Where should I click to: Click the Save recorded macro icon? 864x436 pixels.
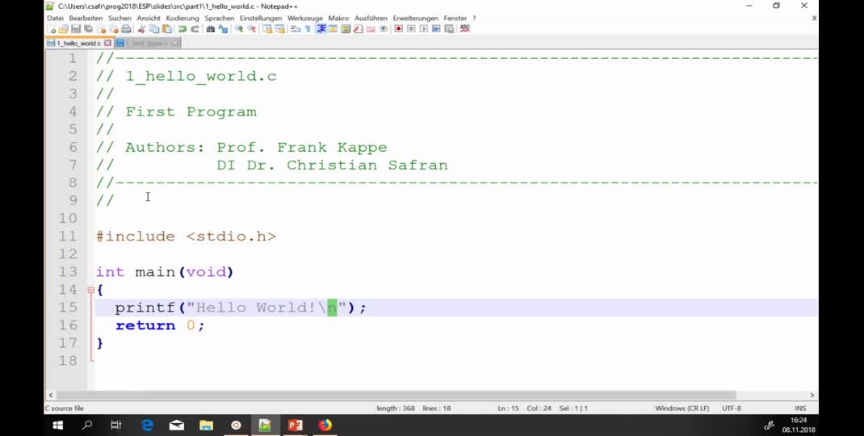[448, 28]
